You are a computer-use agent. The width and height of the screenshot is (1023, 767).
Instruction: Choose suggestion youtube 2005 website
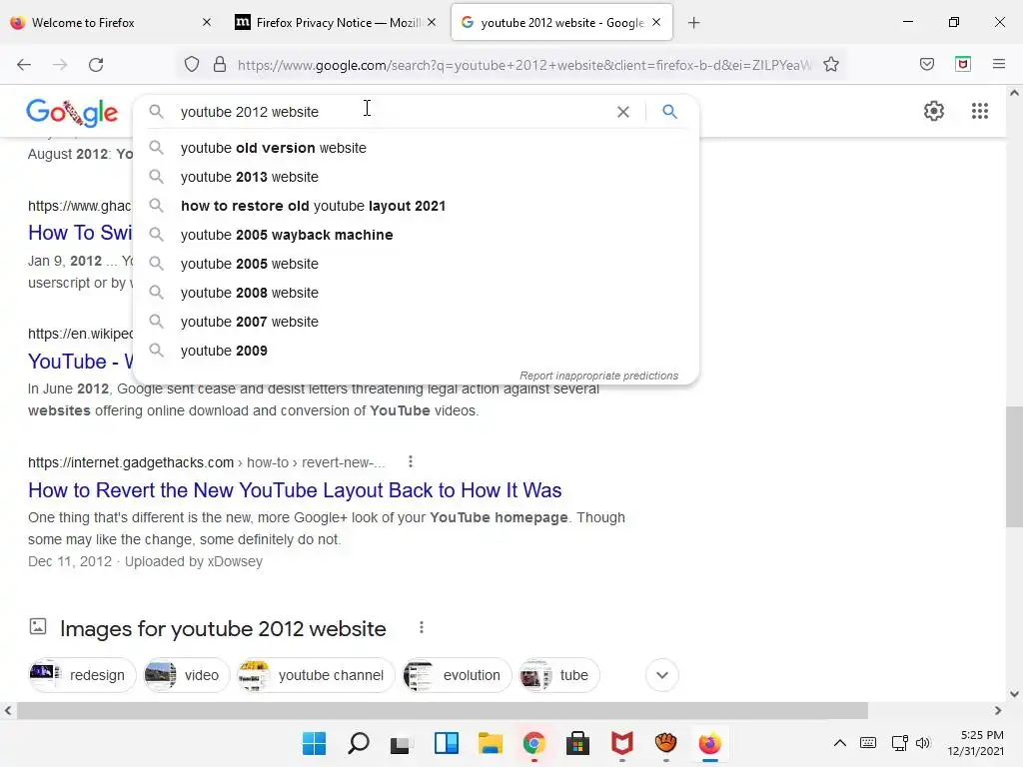[x=416, y=264]
